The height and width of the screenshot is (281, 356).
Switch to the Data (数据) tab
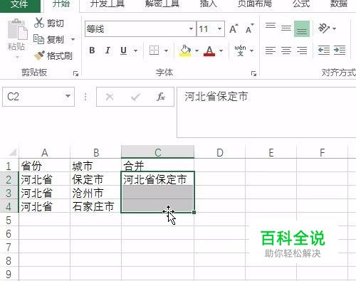(x=339, y=4)
